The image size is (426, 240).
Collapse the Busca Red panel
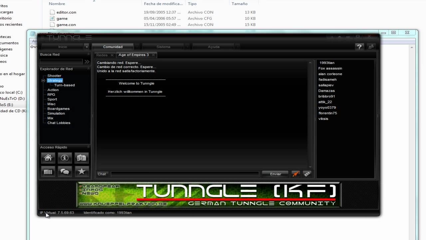pyautogui.click(x=88, y=54)
